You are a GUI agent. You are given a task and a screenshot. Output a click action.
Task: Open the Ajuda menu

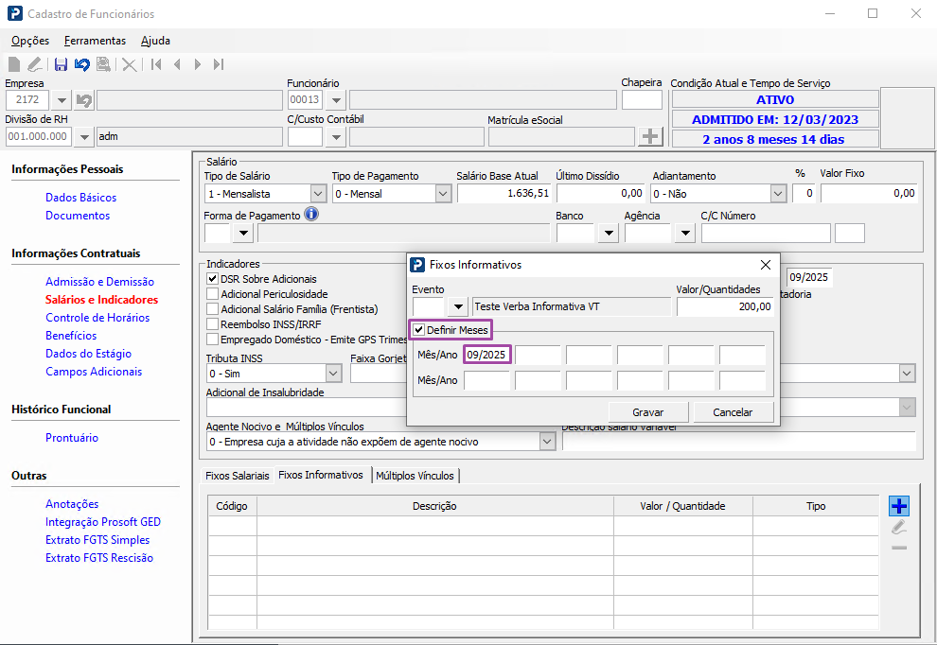point(155,41)
